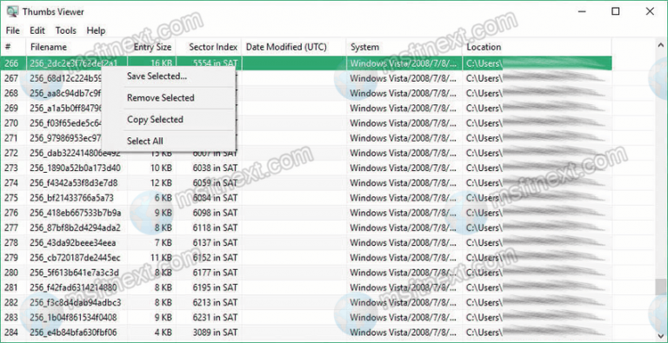This screenshot has width=668, height=343.
Task: Maximize the Thumbs Viewer window
Action: pyautogui.click(x=616, y=11)
